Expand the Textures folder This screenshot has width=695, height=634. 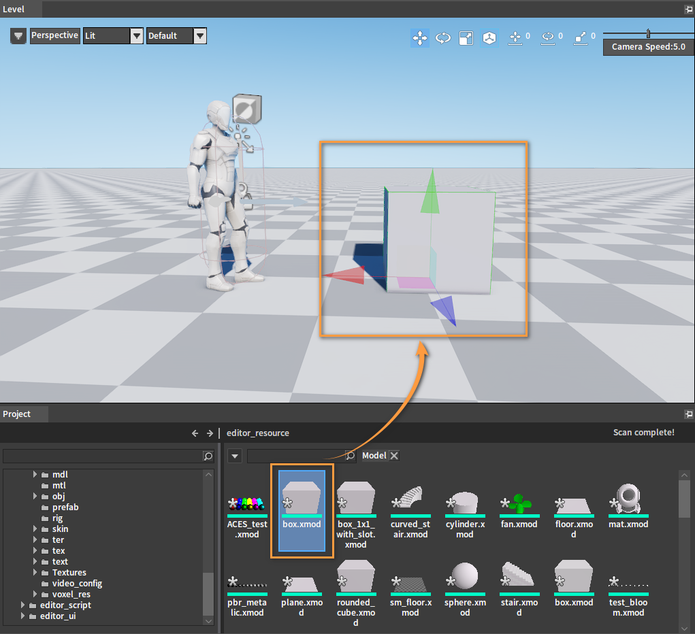(x=35, y=572)
